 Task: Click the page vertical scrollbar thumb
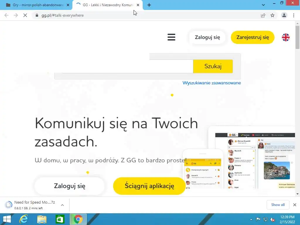297,37
